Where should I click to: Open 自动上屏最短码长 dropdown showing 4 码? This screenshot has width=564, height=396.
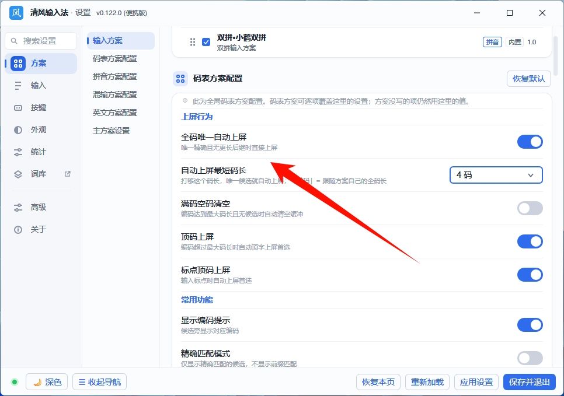(x=496, y=175)
